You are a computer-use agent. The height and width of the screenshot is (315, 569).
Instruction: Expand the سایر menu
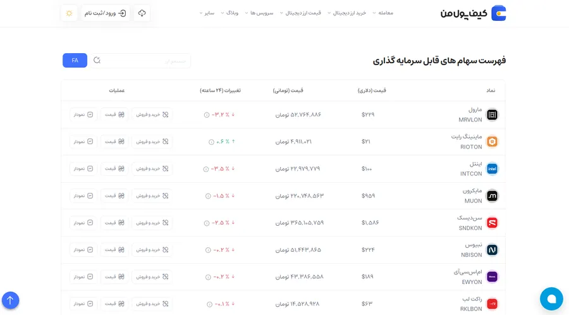point(207,13)
